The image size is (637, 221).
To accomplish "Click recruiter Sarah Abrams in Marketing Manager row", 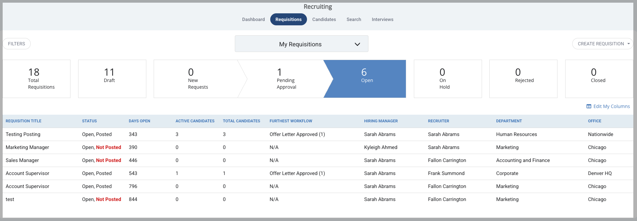I will (444, 147).
